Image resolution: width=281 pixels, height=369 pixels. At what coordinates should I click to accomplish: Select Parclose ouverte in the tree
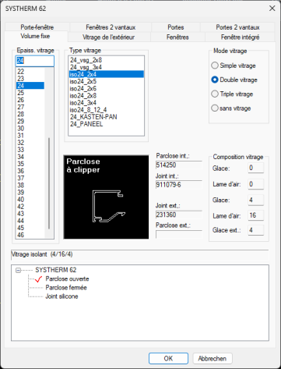tap(67, 279)
